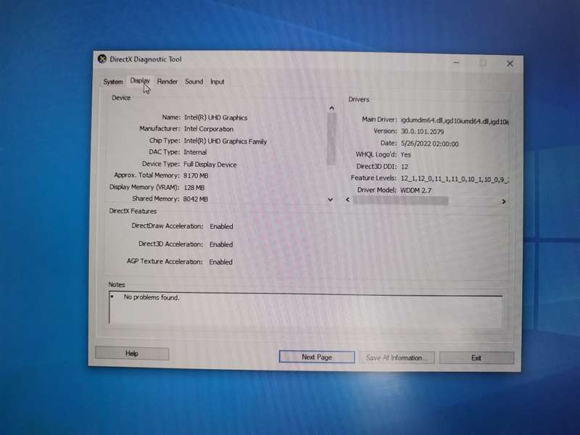The width and height of the screenshot is (580, 435).
Task: Click Drivers list scroll right arrow
Action: [x=503, y=202]
